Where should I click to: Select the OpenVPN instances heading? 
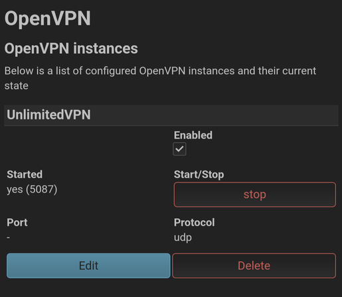[71, 48]
